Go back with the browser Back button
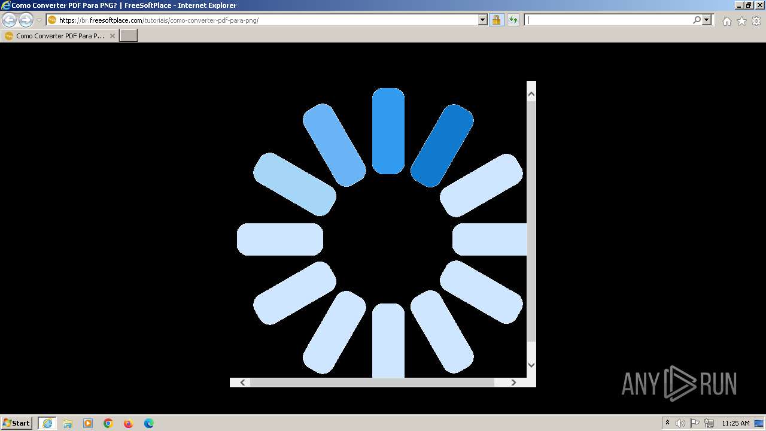This screenshot has width=766, height=431. [10, 20]
